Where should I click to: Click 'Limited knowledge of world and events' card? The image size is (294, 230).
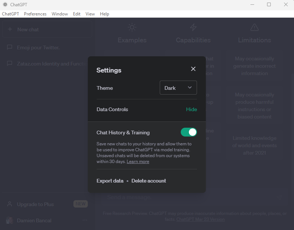click(x=255, y=145)
